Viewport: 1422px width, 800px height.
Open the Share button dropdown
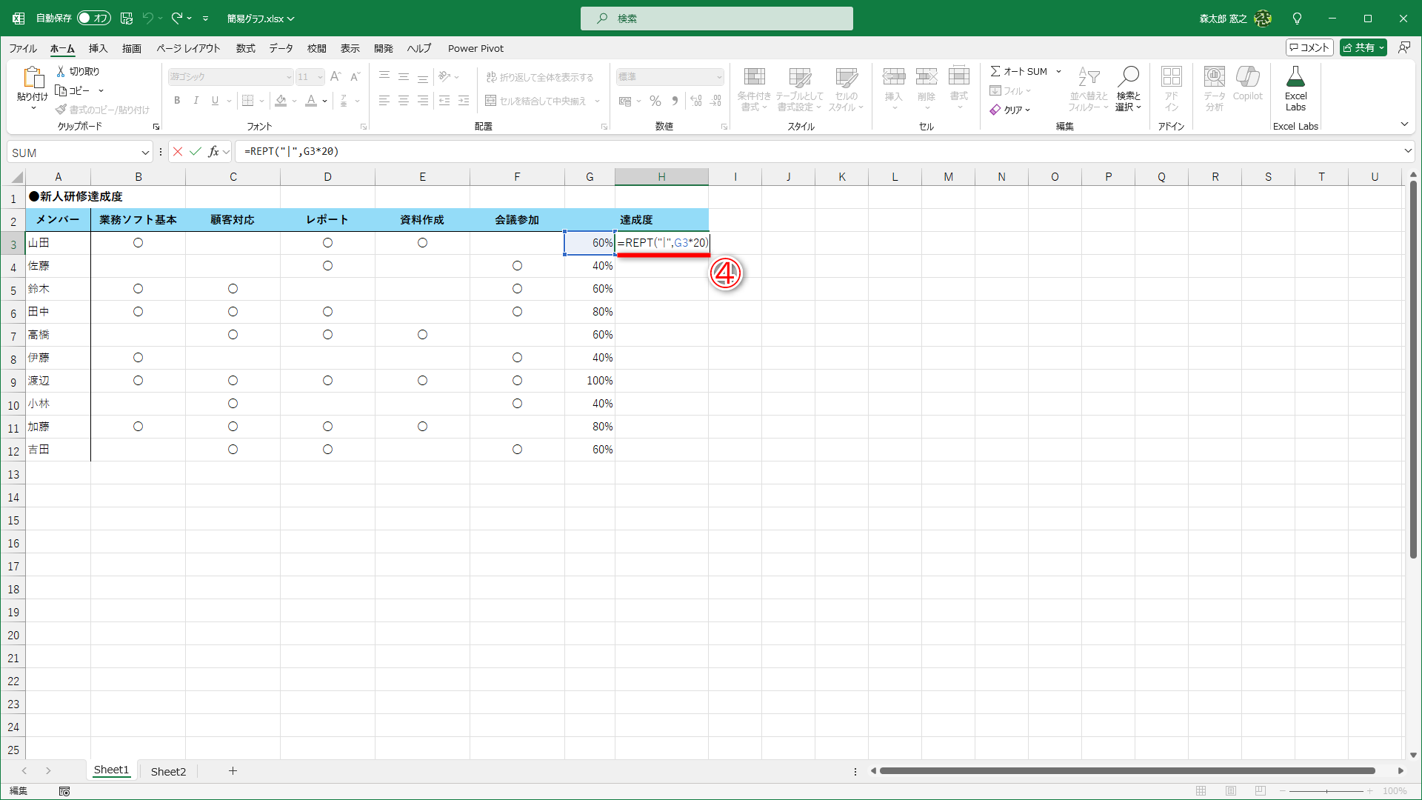pos(1382,47)
